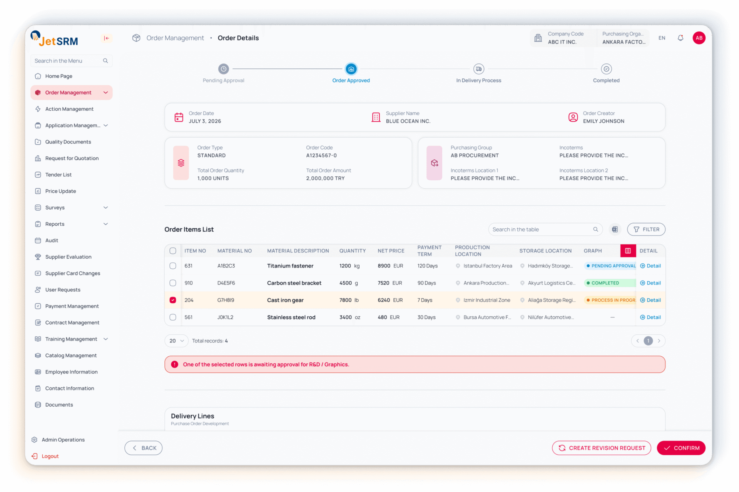Uncheck the Cast iron gear row checkbox

(x=173, y=300)
